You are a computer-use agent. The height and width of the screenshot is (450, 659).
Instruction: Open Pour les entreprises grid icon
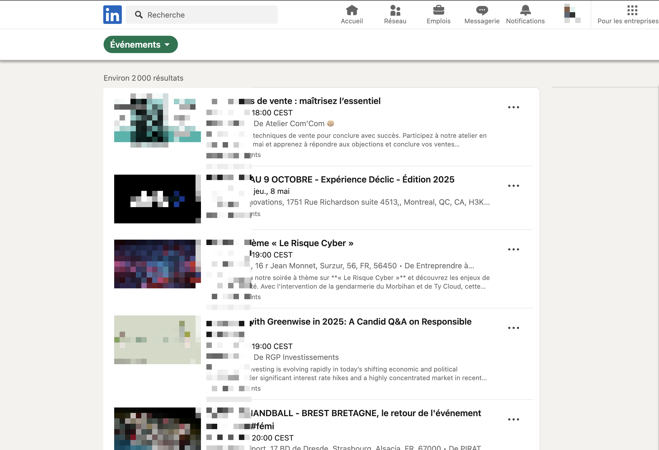click(632, 11)
